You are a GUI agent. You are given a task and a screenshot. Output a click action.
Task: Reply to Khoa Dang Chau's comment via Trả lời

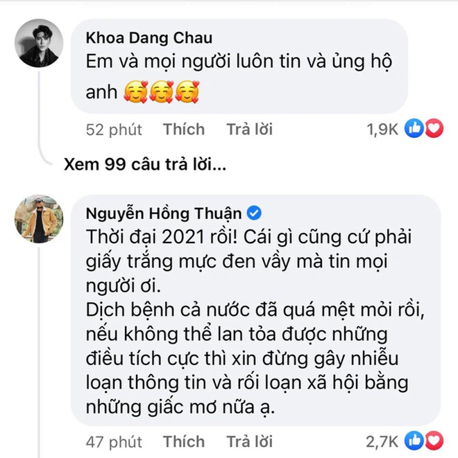[249, 129]
